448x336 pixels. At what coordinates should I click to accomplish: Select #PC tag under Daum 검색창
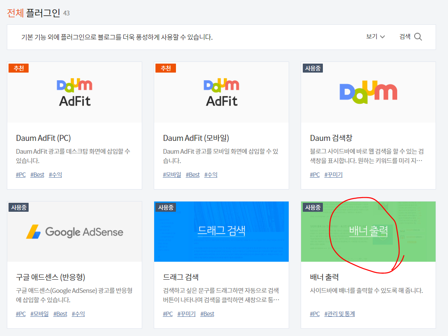click(315, 175)
